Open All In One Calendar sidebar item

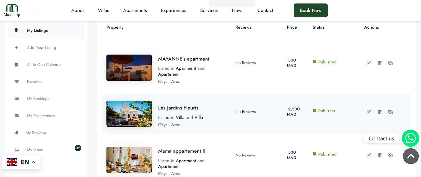coord(44,65)
